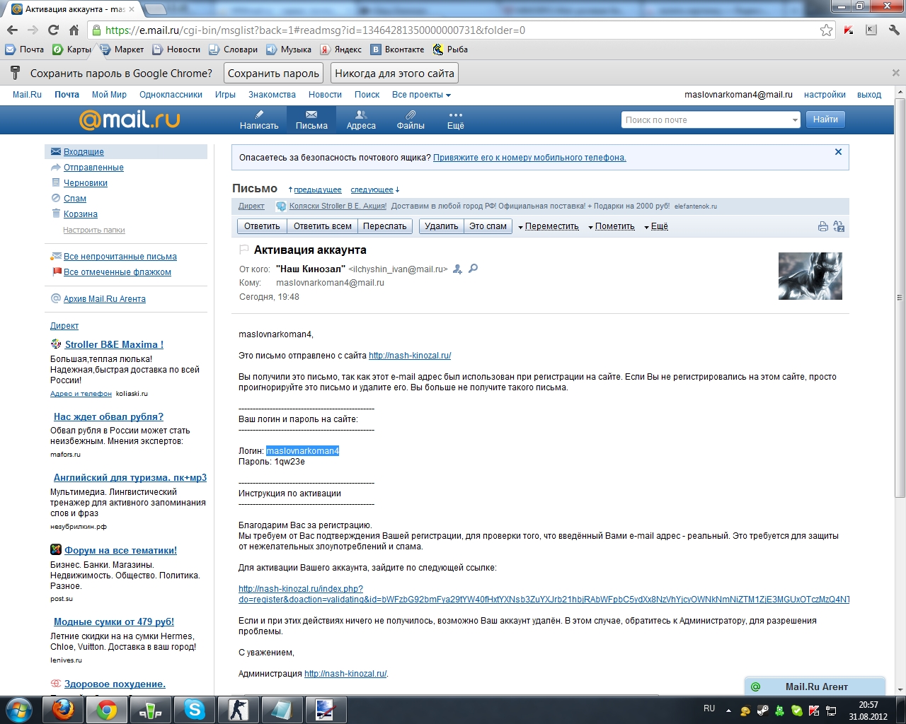Open настройки link
906x724 pixels.
pos(825,95)
